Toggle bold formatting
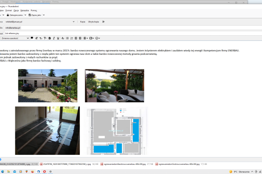 [50, 38]
